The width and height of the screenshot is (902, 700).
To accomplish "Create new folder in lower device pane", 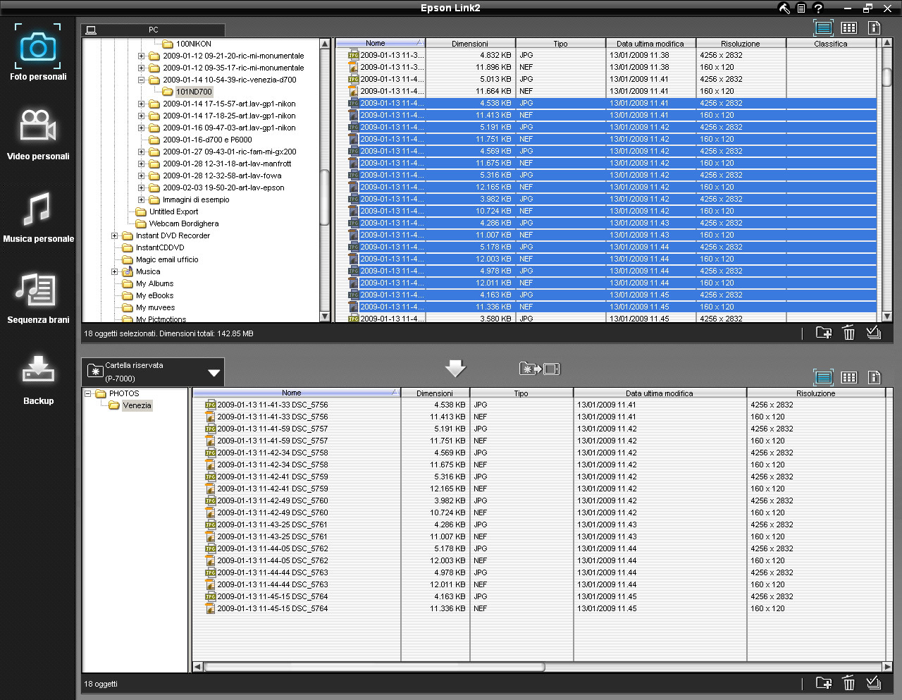I will pos(824,682).
